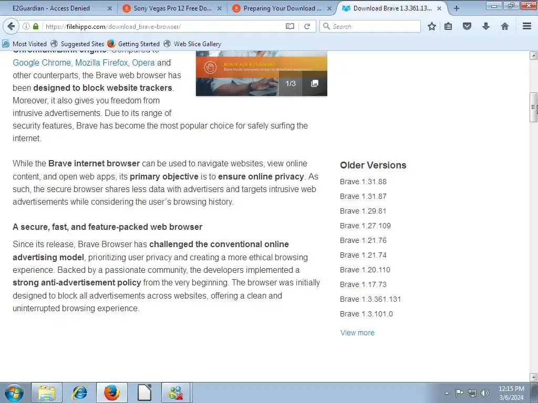Open Web Slice Gallery bookmark
Viewport: 538px width, 403px height.
[x=192, y=44]
